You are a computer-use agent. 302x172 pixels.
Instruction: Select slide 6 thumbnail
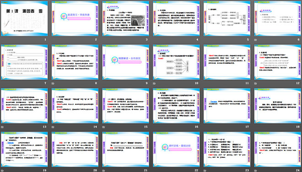tap(278, 18)
